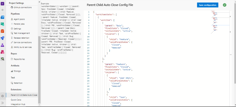The image size is (236, 107).
Task: Open Repositories settings page
Action: point(18,59)
